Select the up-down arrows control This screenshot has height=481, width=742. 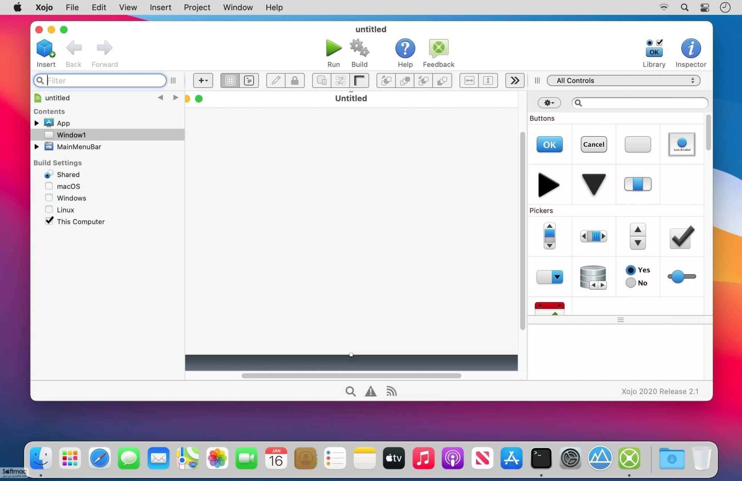[x=638, y=236]
